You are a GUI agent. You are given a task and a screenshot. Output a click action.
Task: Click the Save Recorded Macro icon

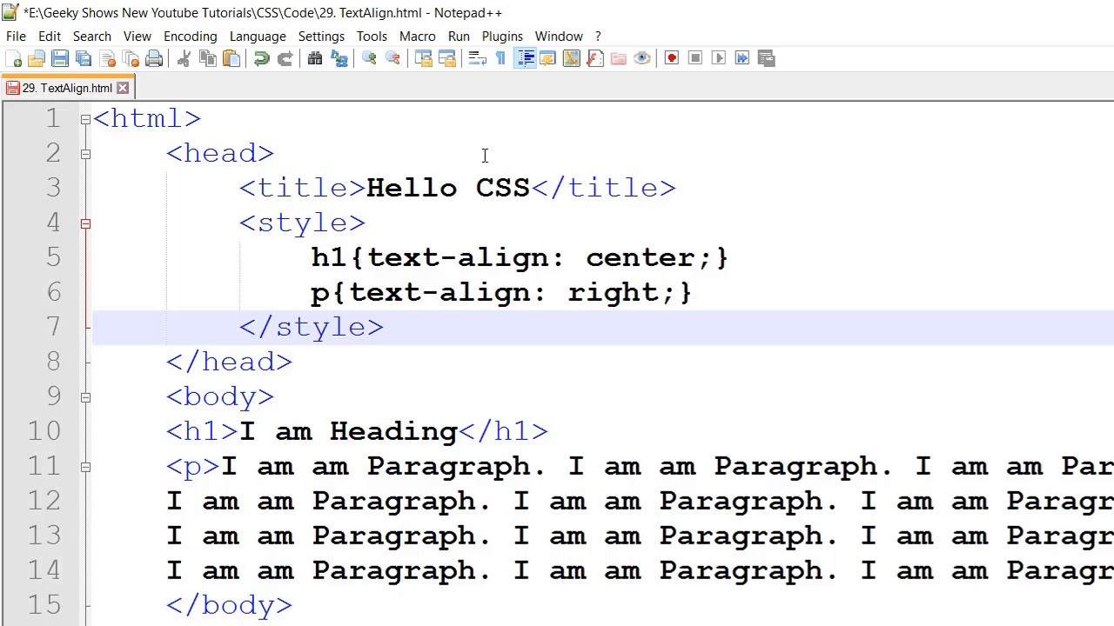(x=766, y=58)
